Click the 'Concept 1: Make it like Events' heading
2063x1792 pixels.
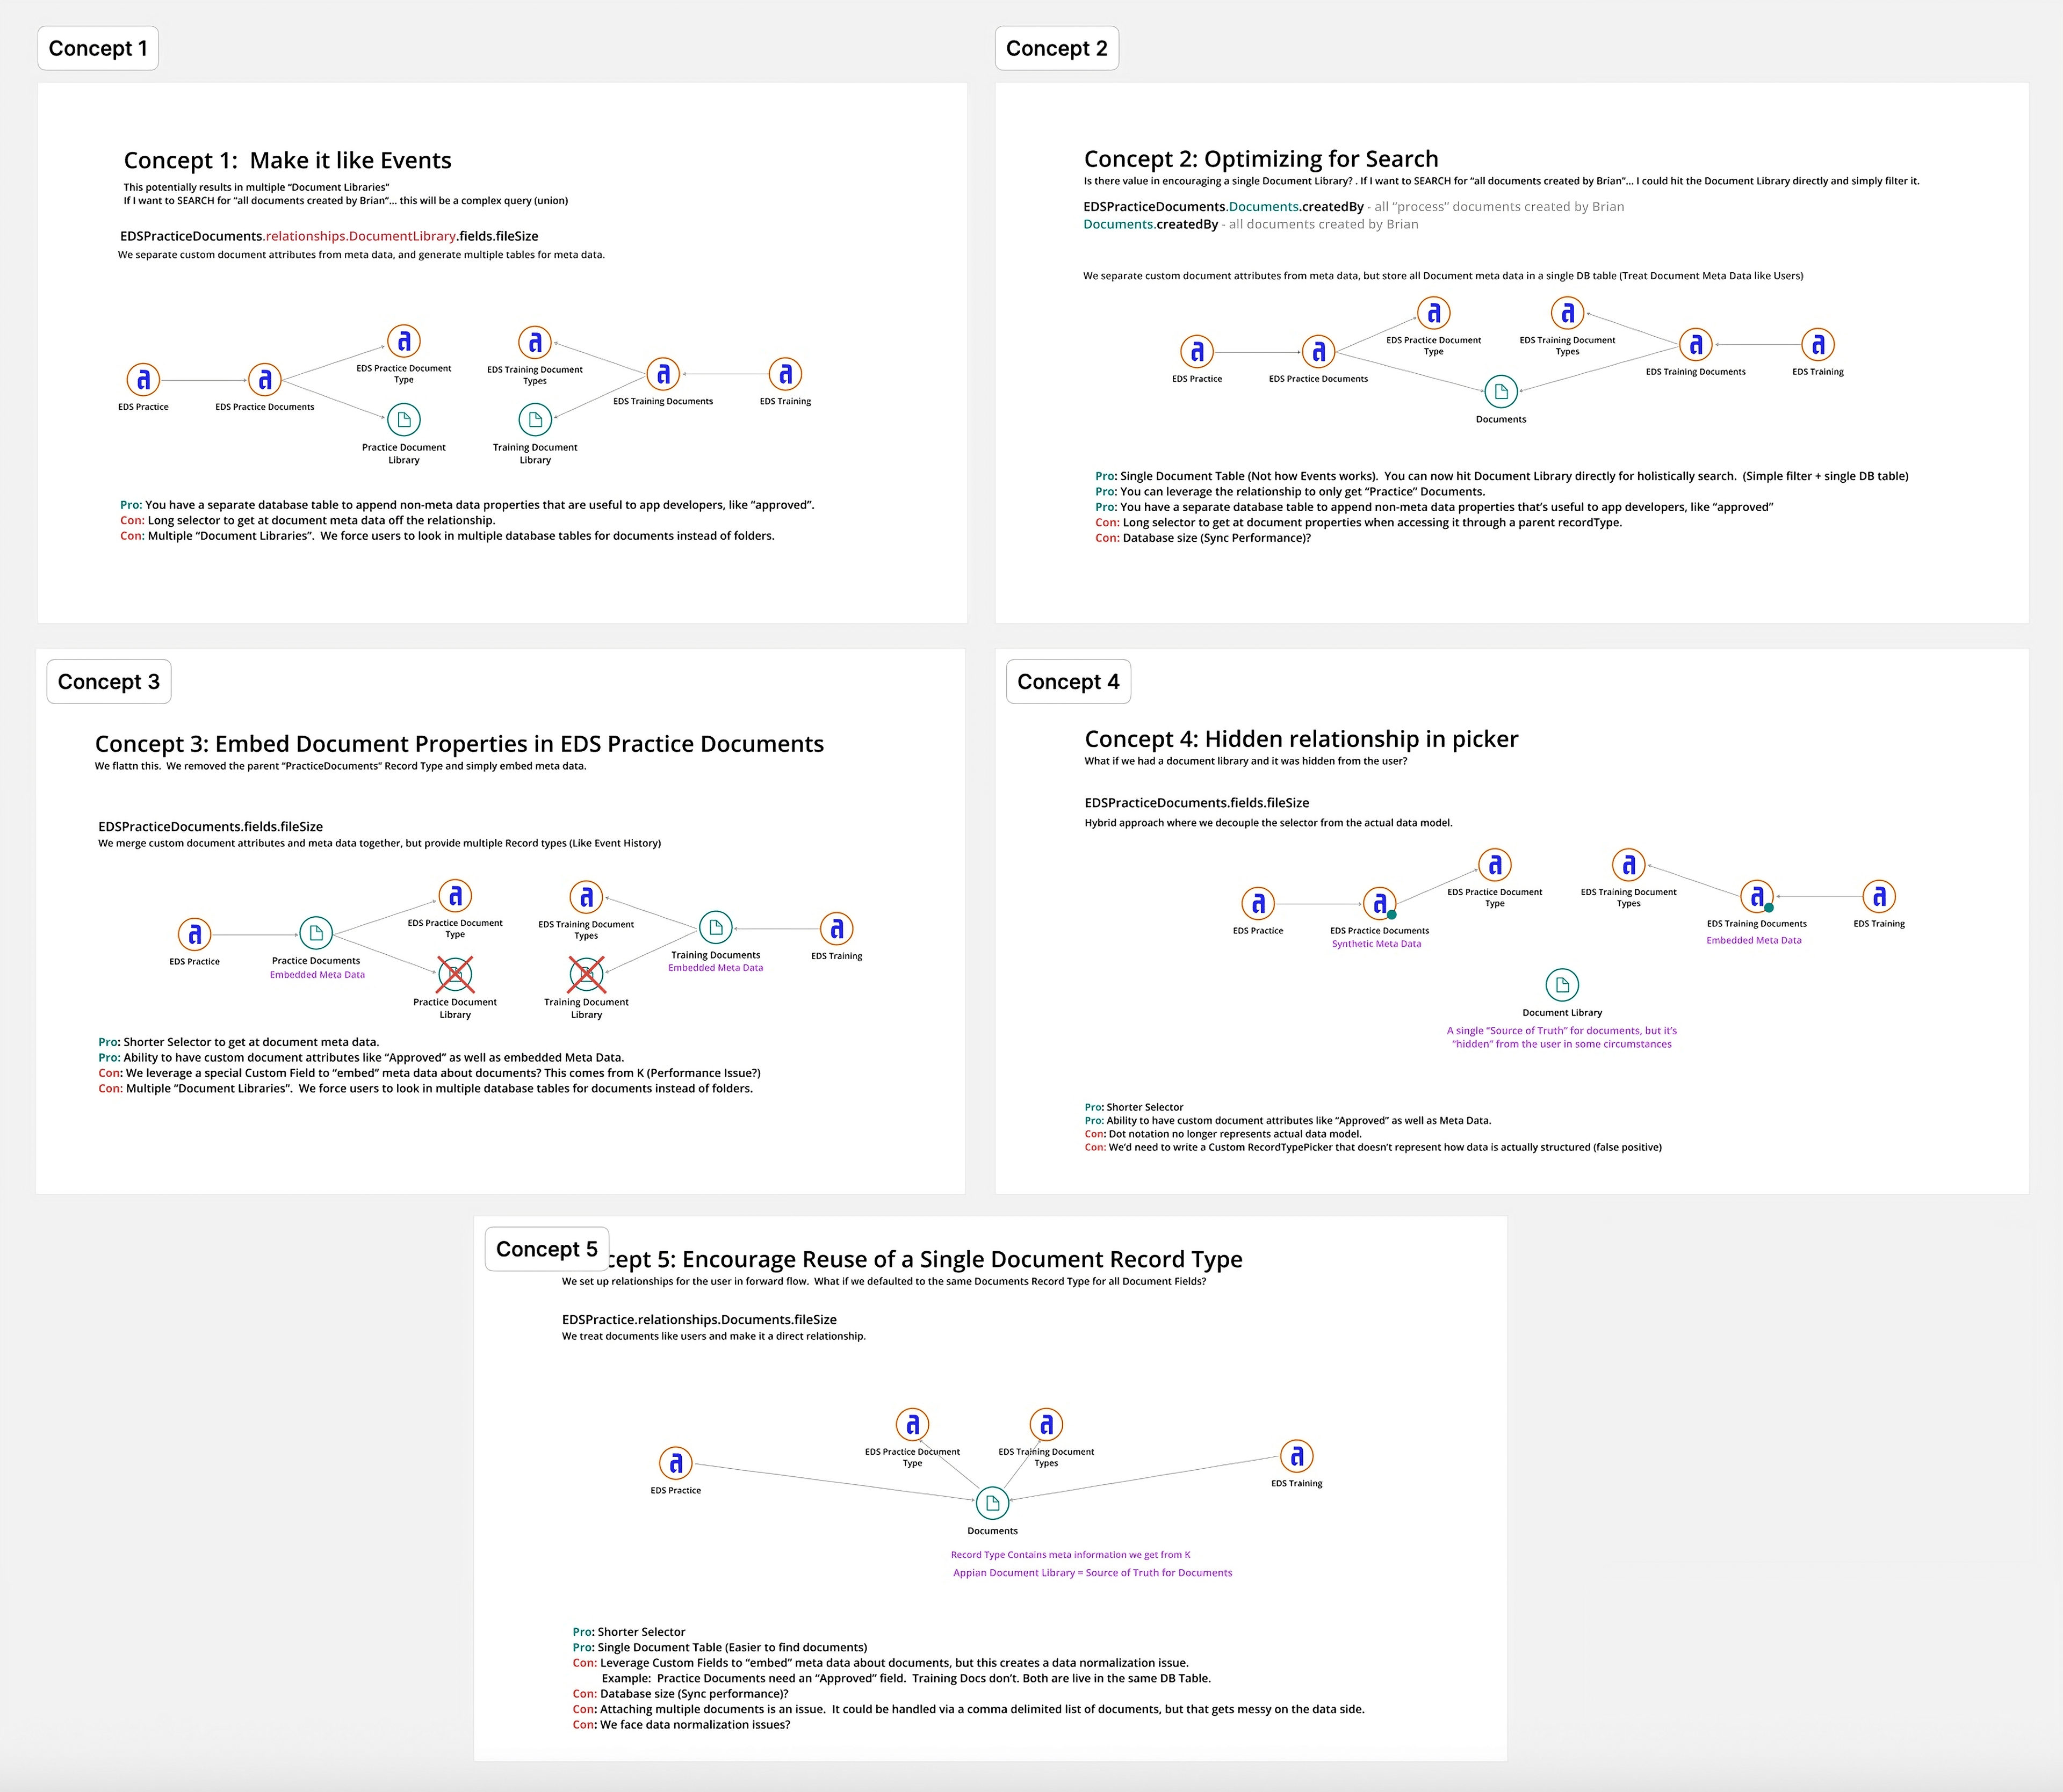click(287, 160)
